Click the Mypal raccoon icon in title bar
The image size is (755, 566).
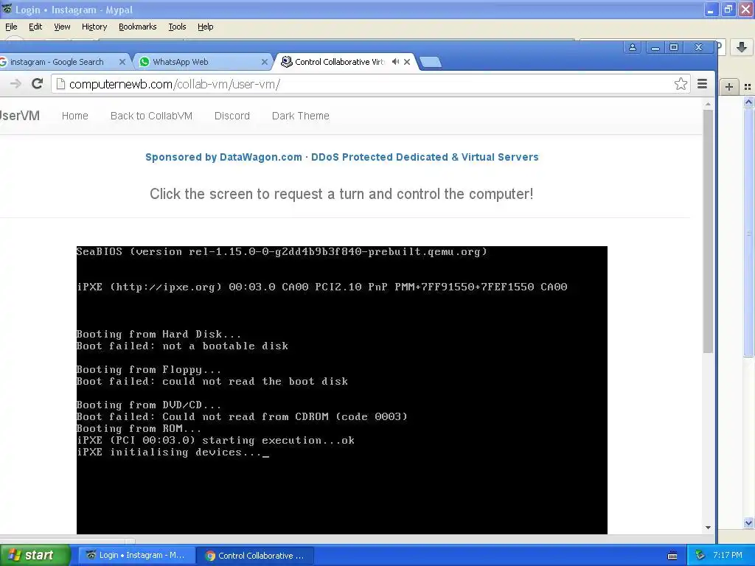tap(7, 9)
